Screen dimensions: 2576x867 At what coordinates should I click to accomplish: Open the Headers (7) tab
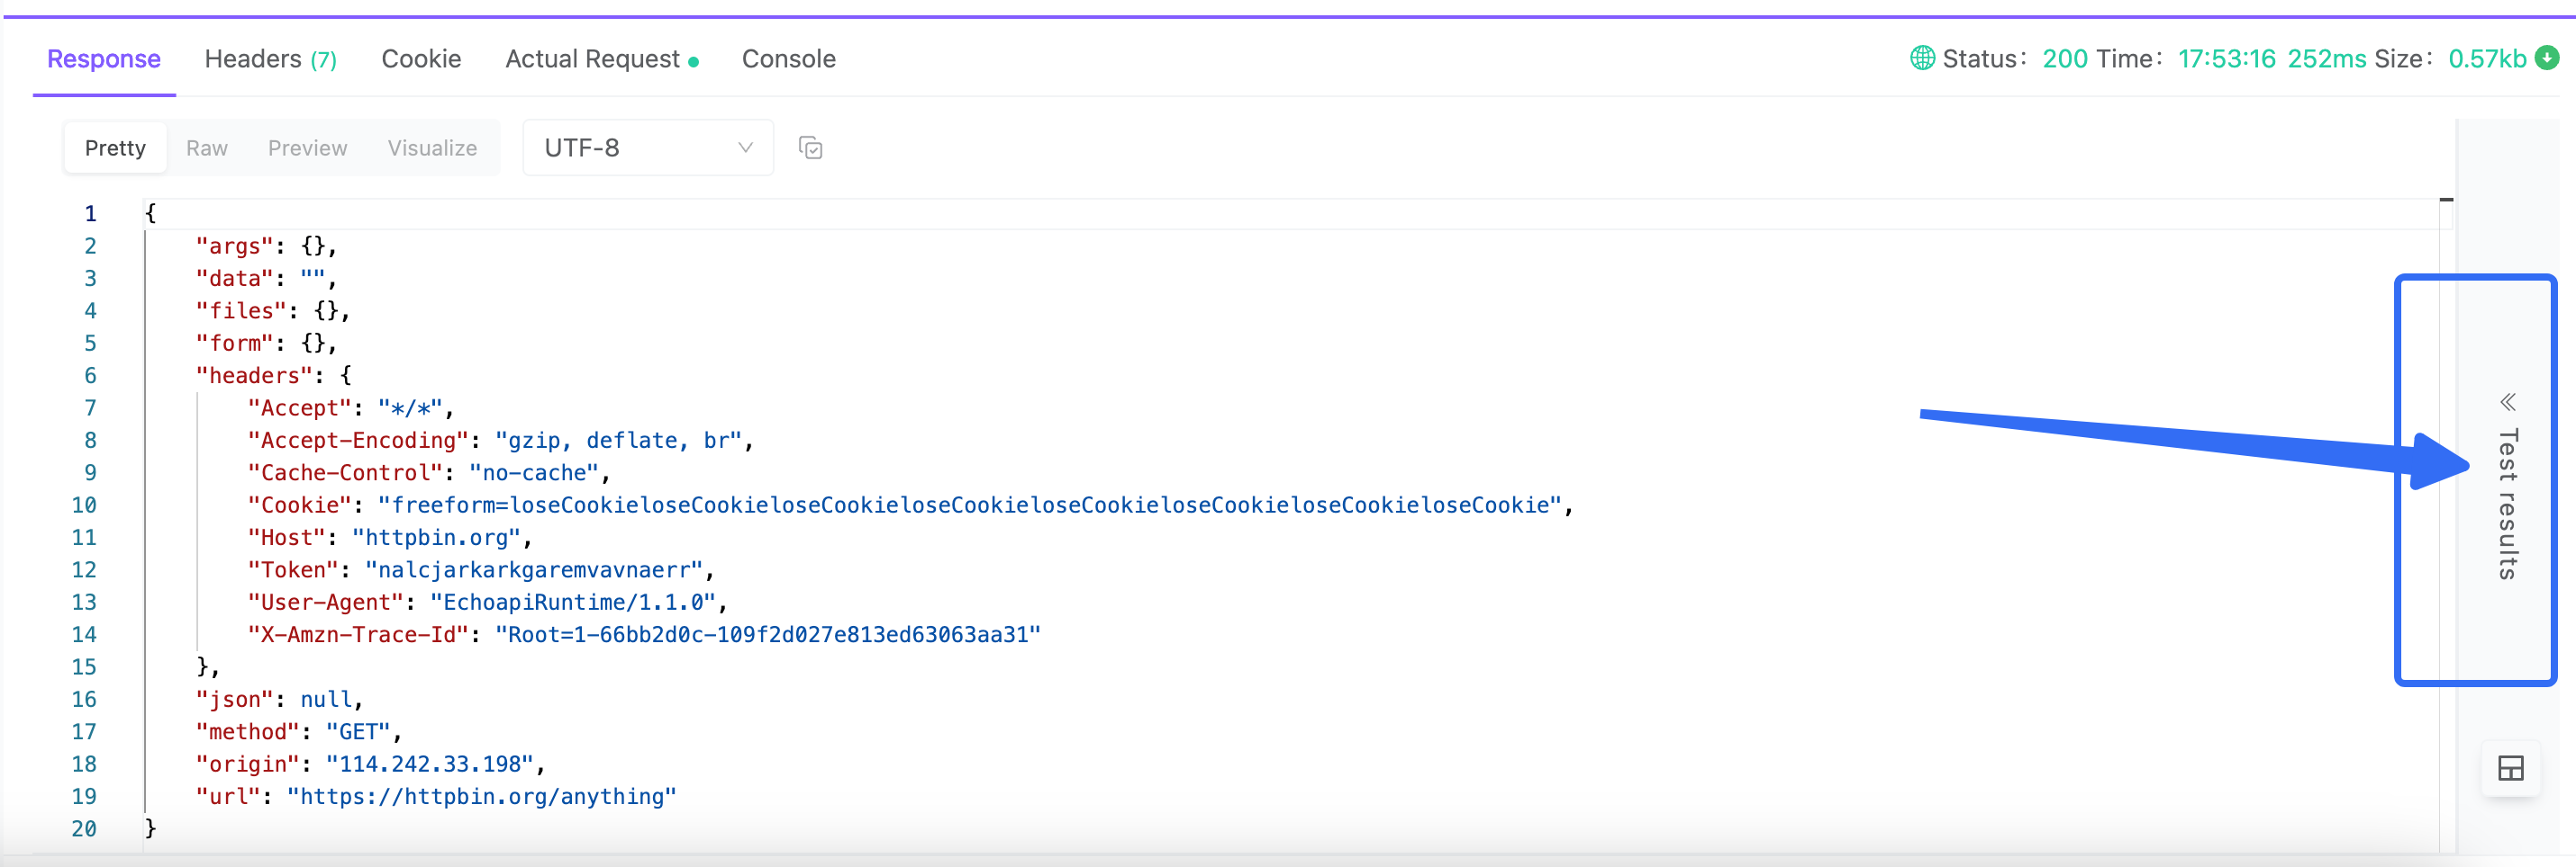pos(270,59)
